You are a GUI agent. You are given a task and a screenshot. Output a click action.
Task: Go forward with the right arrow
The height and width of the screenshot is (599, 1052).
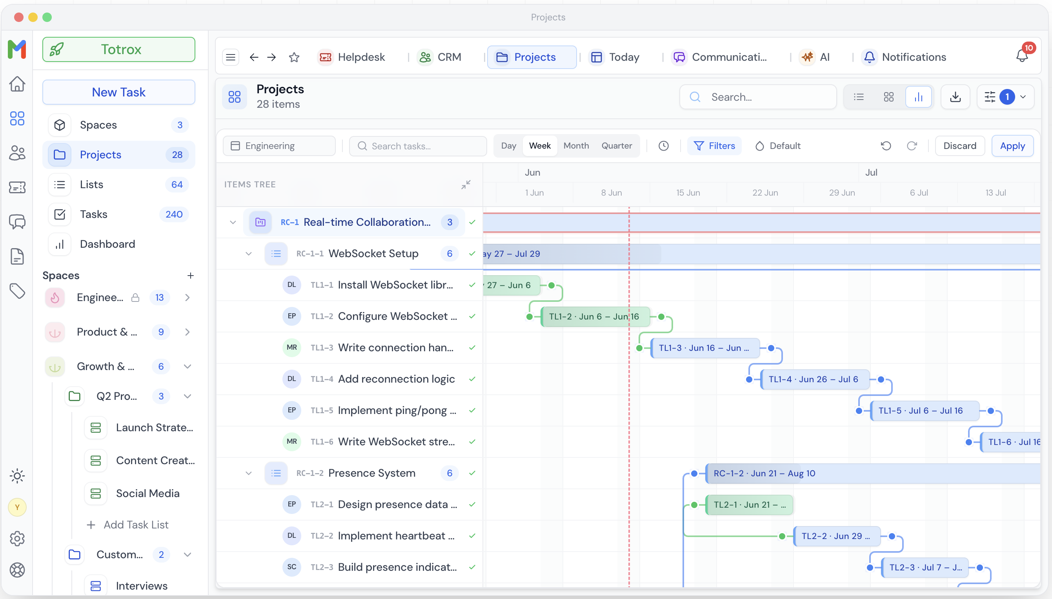click(x=272, y=57)
